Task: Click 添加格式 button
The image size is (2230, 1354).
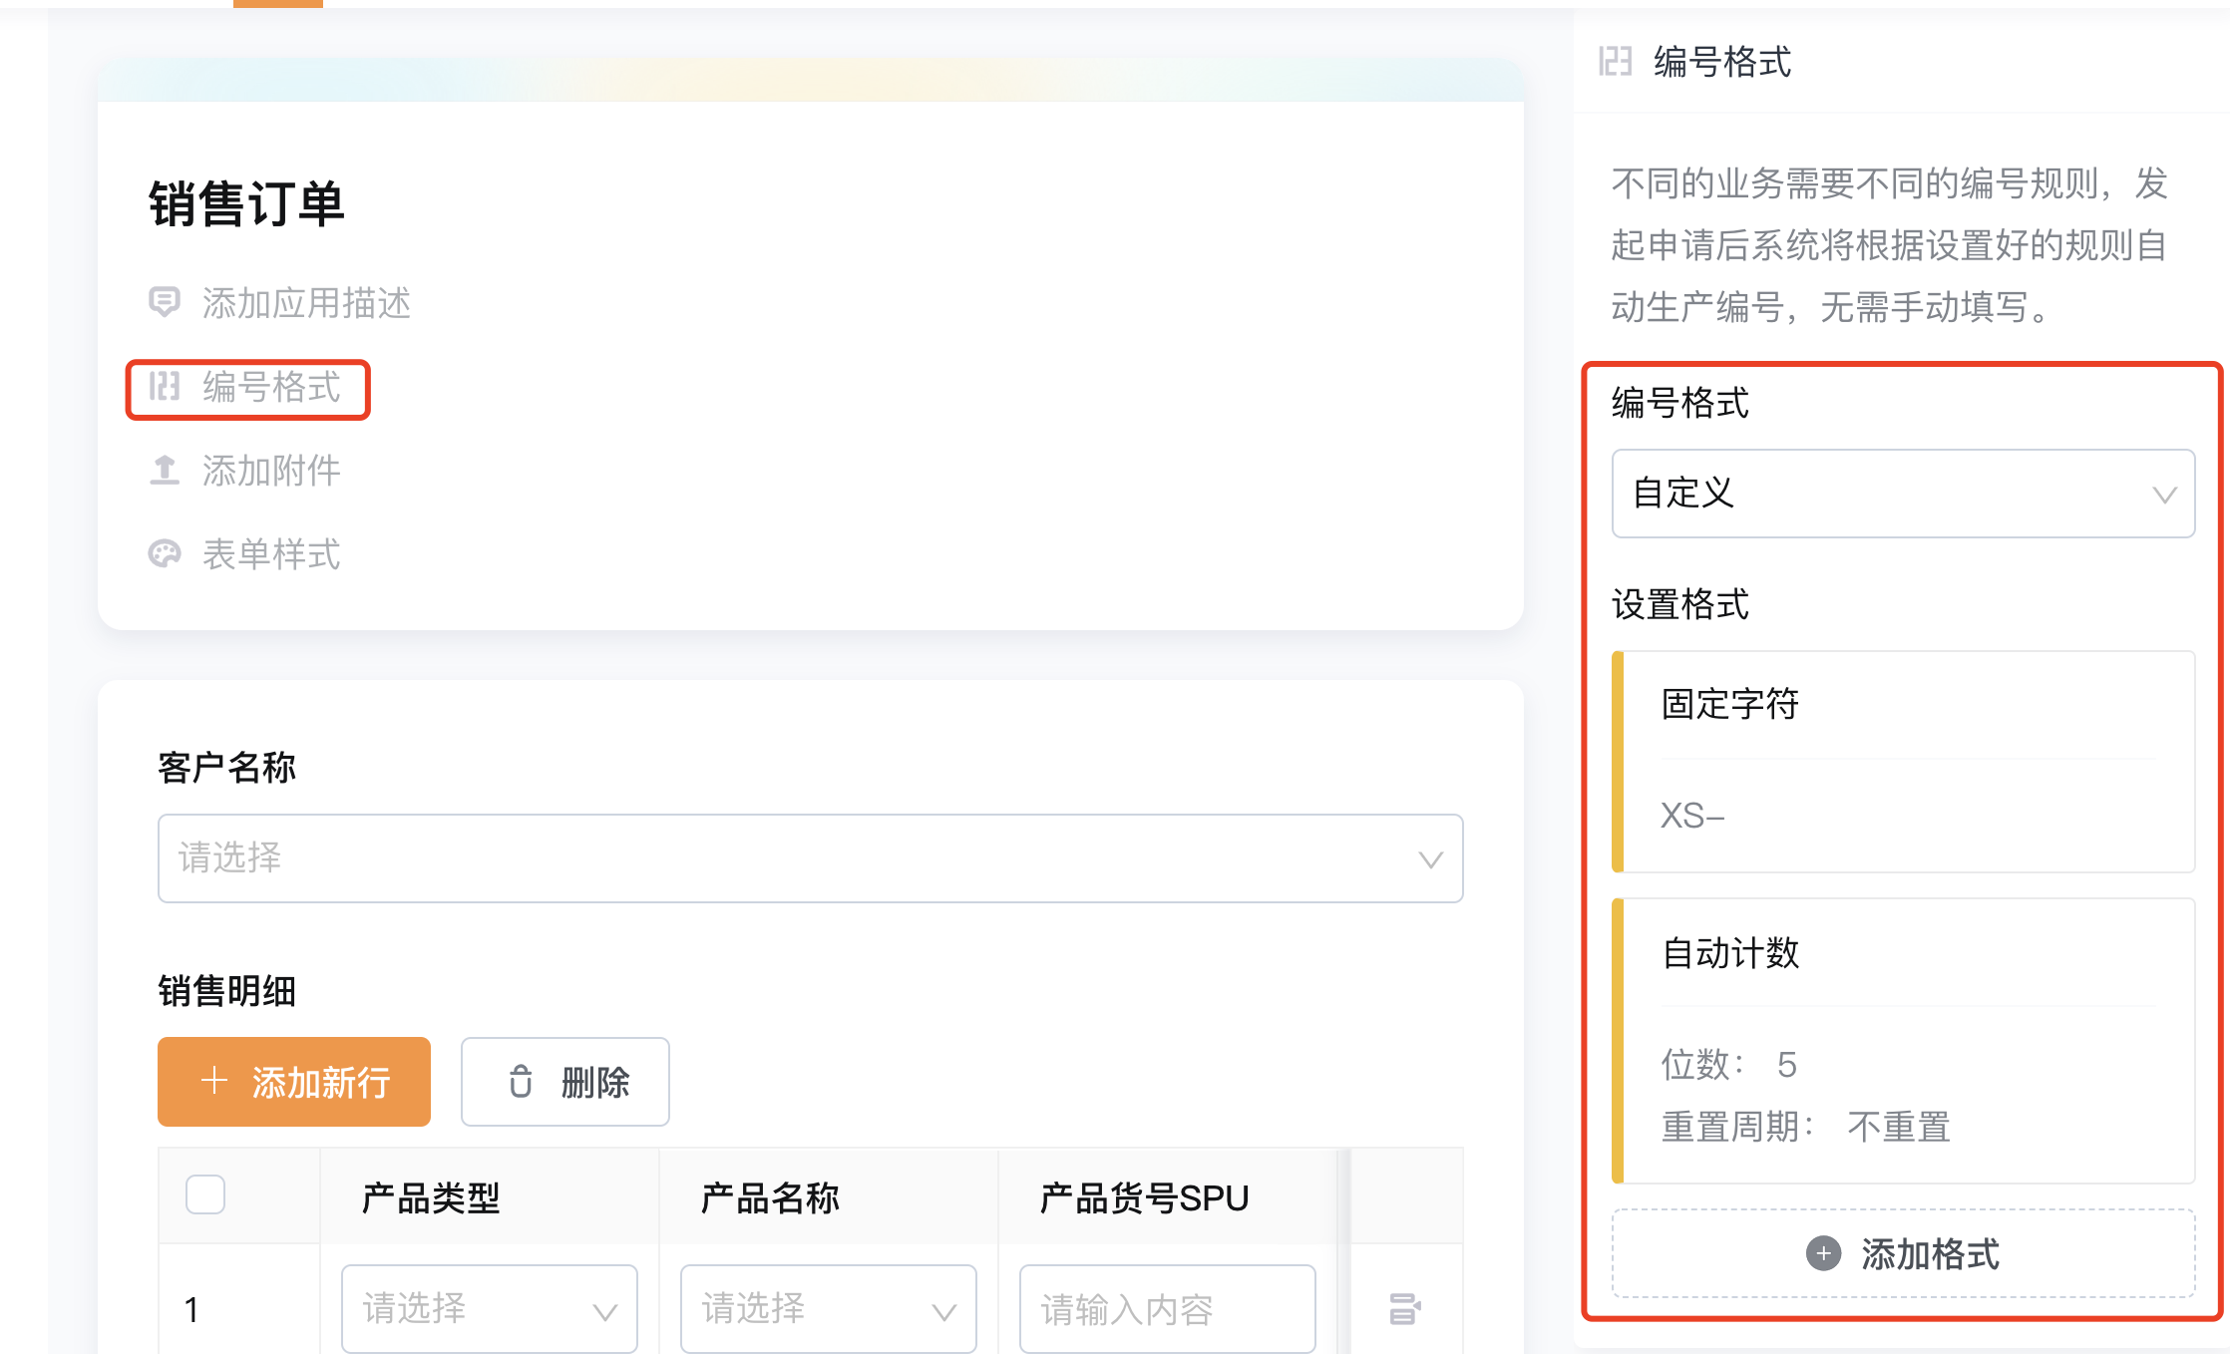Action: pyautogui.click(x=1903, y=1253)
